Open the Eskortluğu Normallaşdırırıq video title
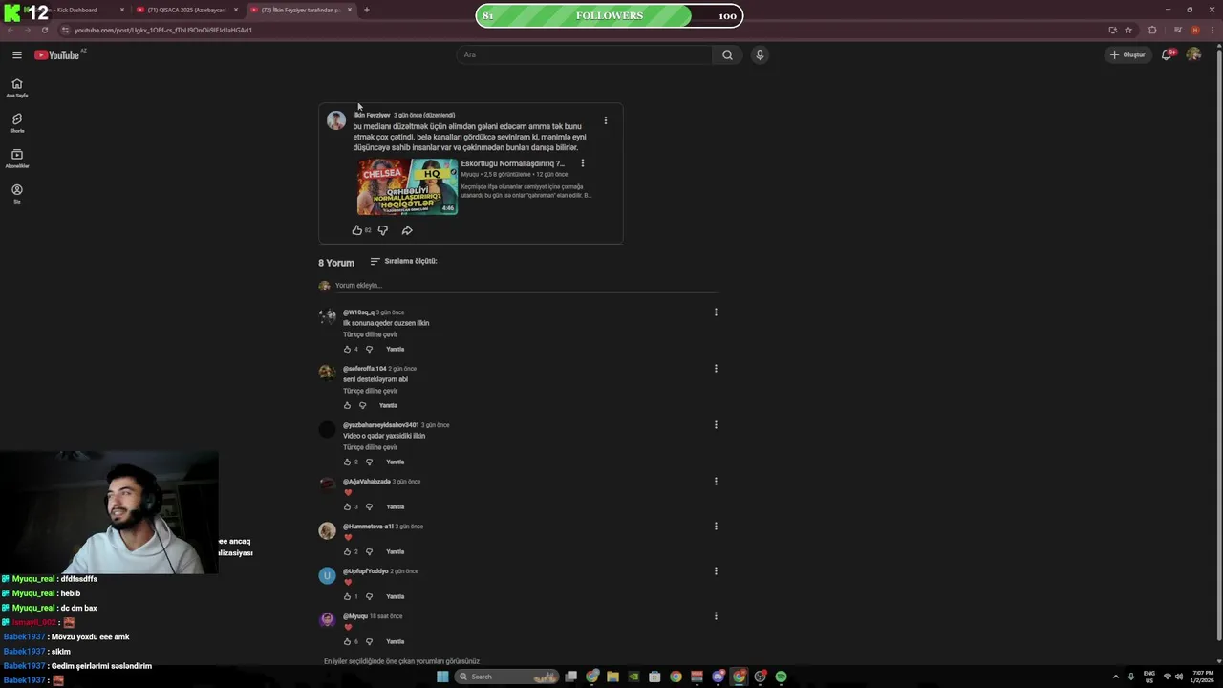 pyautogui.click(x=512, y=163)
